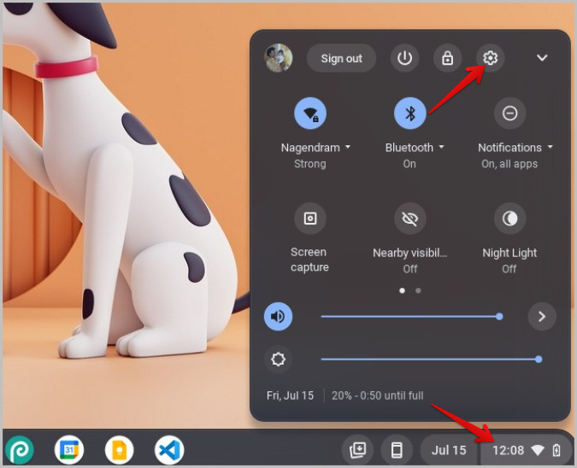Screen dimensions: 577x468
Task: Collapse the quick settings panel chevron
Action: (x=542, y=58)
